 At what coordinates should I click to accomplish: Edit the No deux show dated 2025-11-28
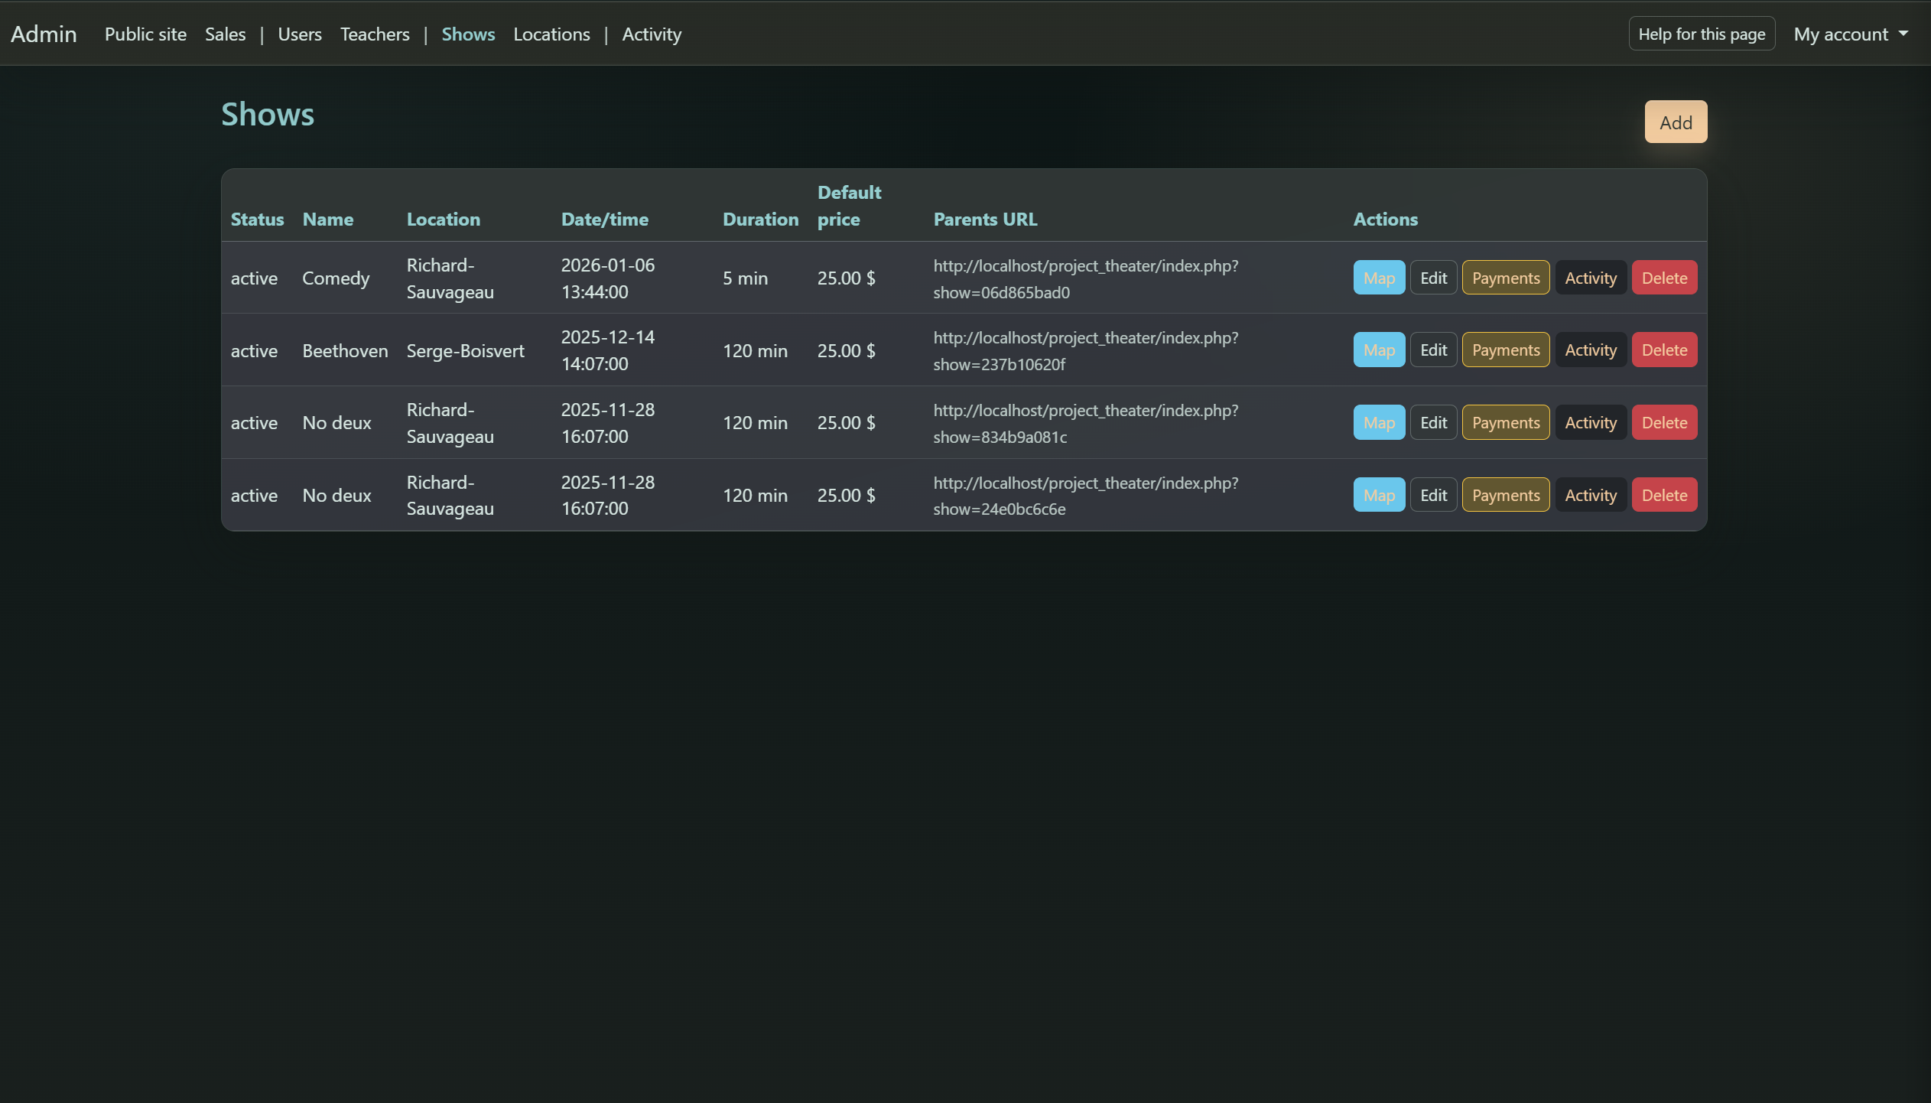[x=1432, y=421]
